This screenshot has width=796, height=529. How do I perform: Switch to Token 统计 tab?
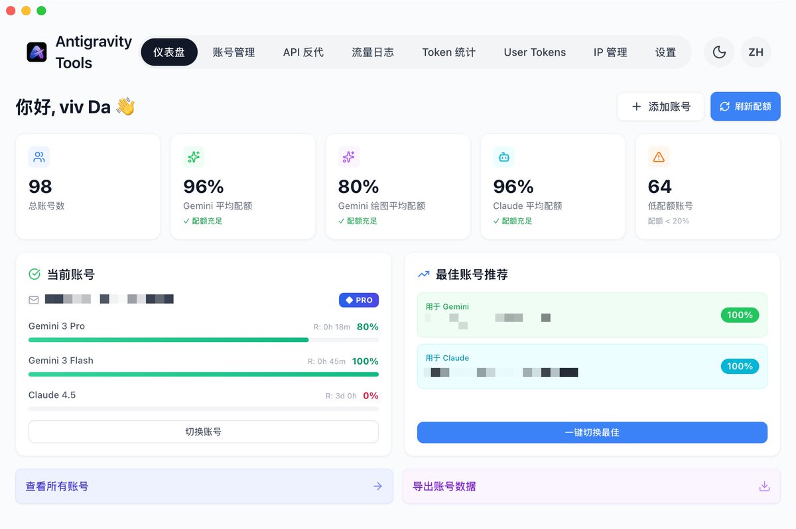click(x=449, y=52)
